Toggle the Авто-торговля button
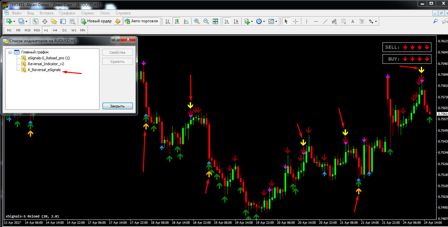Image resolution: width=448 pixels, height=227 pixels. 141,21
